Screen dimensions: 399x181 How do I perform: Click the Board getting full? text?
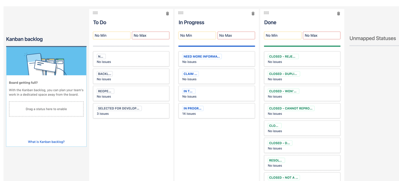point(23,83)
